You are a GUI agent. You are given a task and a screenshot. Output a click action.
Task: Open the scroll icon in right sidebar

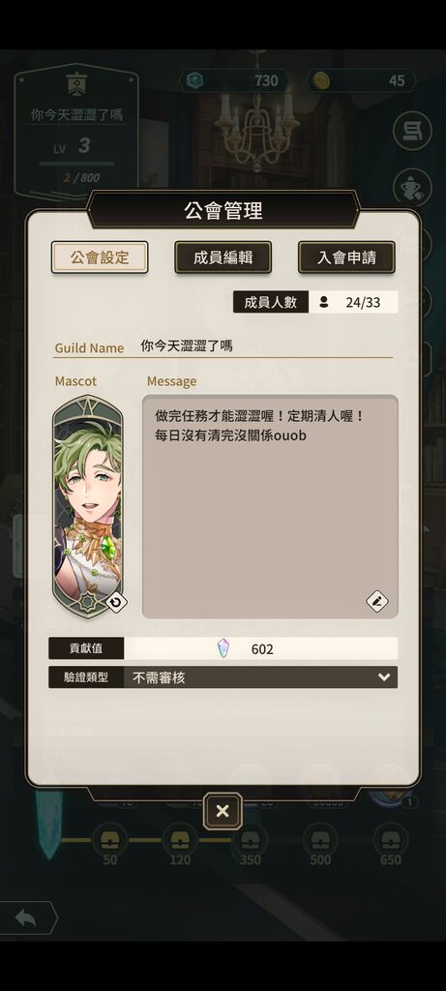pyautogui.click(x=412, y=131)
